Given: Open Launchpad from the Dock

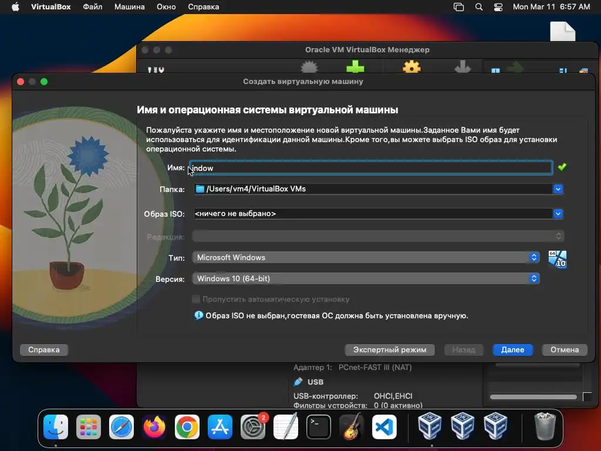Looking at the screenshot, I should coord(89,427).
